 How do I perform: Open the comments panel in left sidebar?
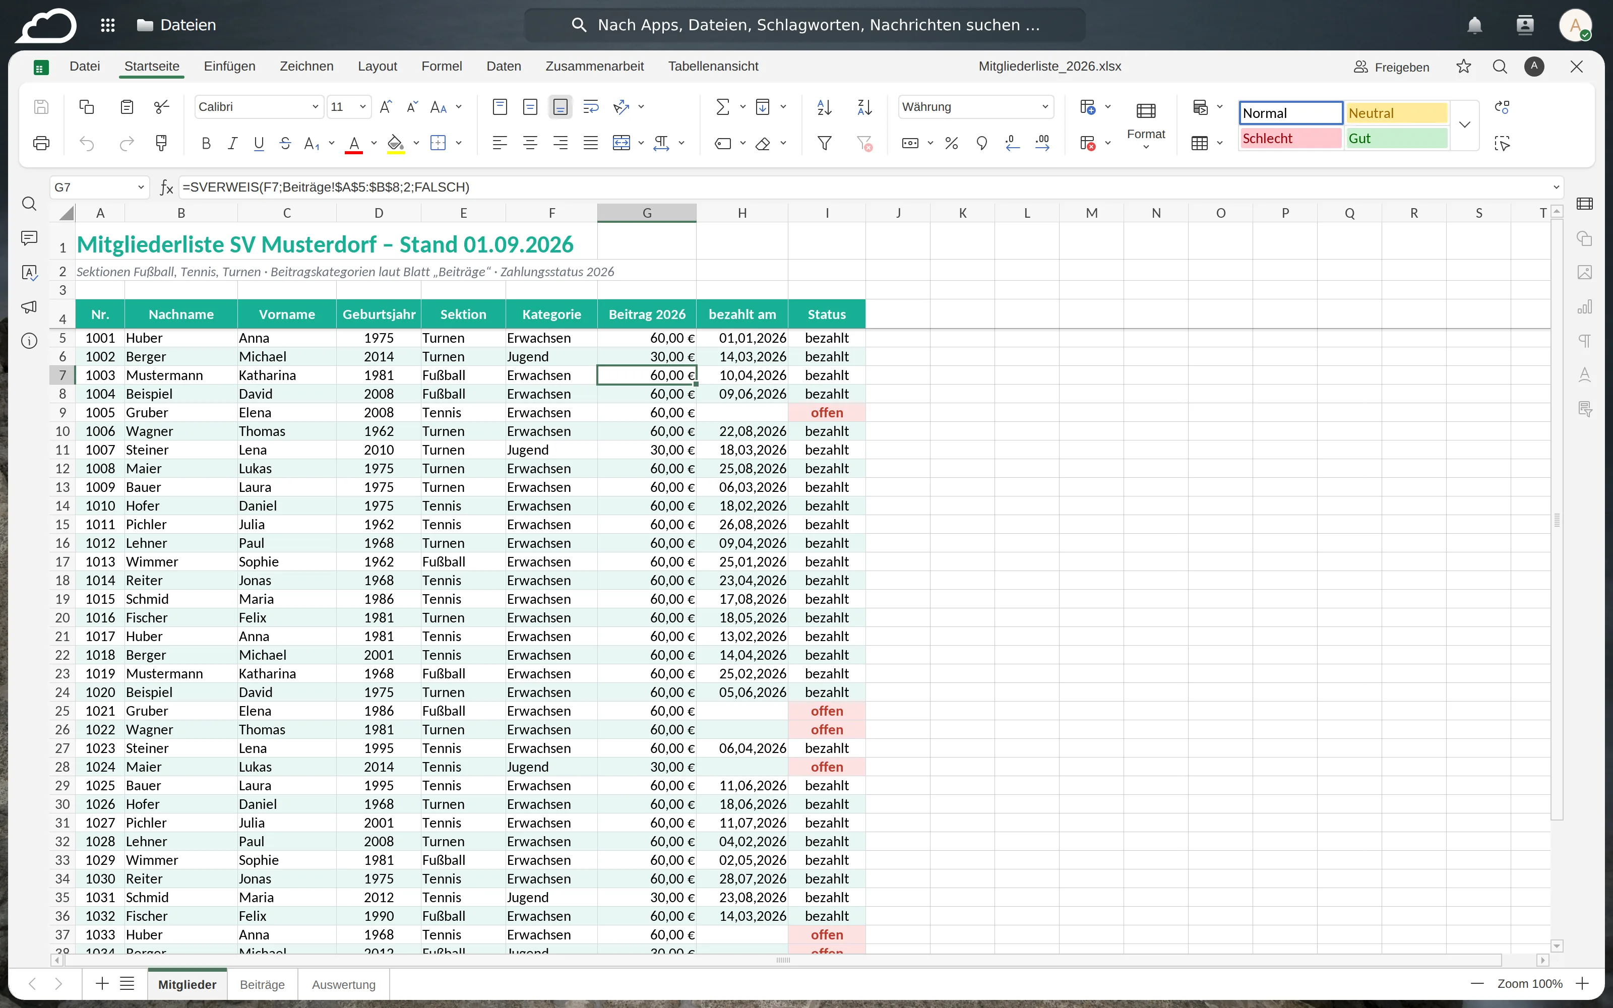pyautogui.click(x=29, y=238)
